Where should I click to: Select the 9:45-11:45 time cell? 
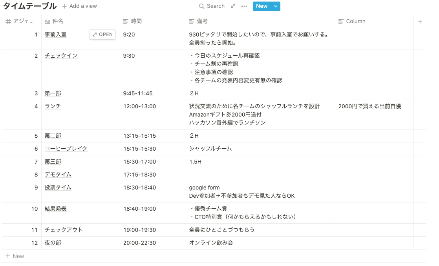(153, 93)
